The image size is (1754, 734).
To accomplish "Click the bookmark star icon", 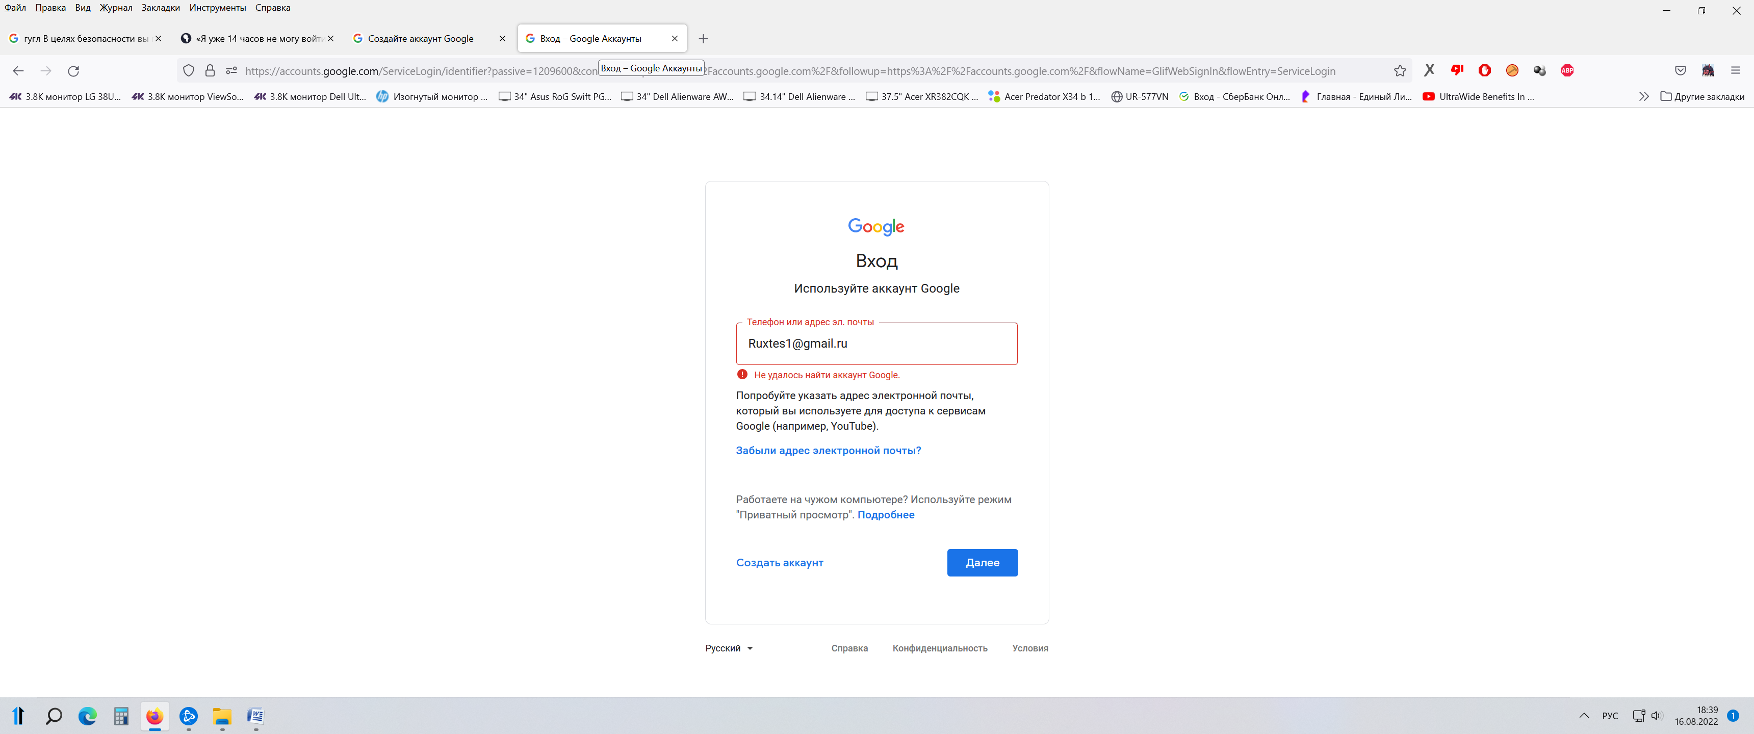I will click(x=1399, y=71).
